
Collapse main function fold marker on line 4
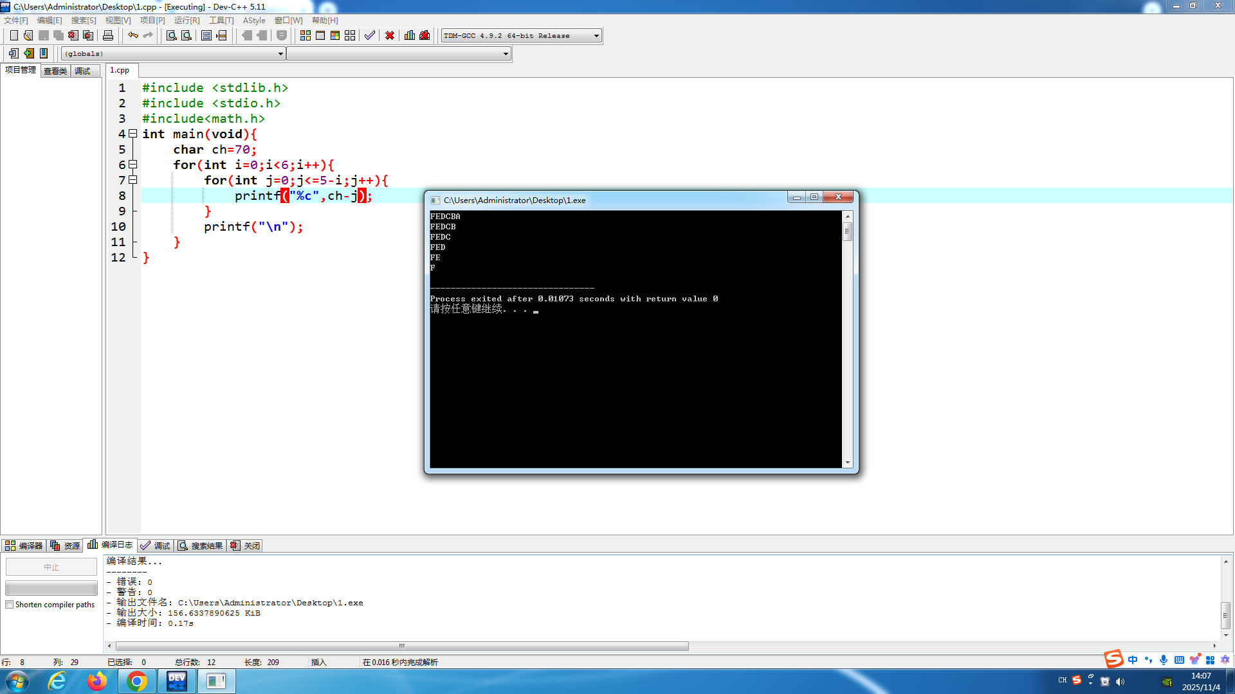pos(133,134)
